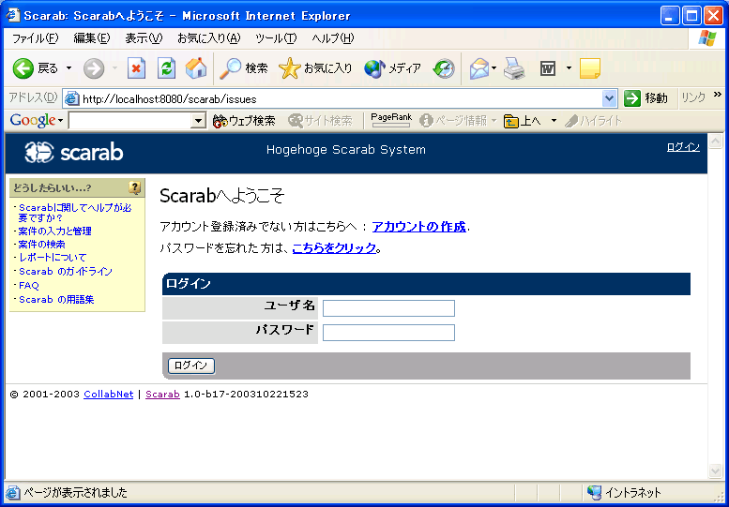Click the PageRank indicator
Viewport: 729px width, 507px height.
pyautogui.click(x=391, y=120)
